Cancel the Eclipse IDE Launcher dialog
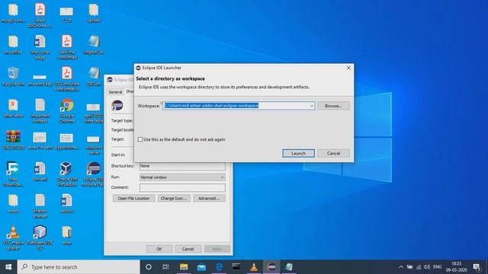 [x=333, y=153]
